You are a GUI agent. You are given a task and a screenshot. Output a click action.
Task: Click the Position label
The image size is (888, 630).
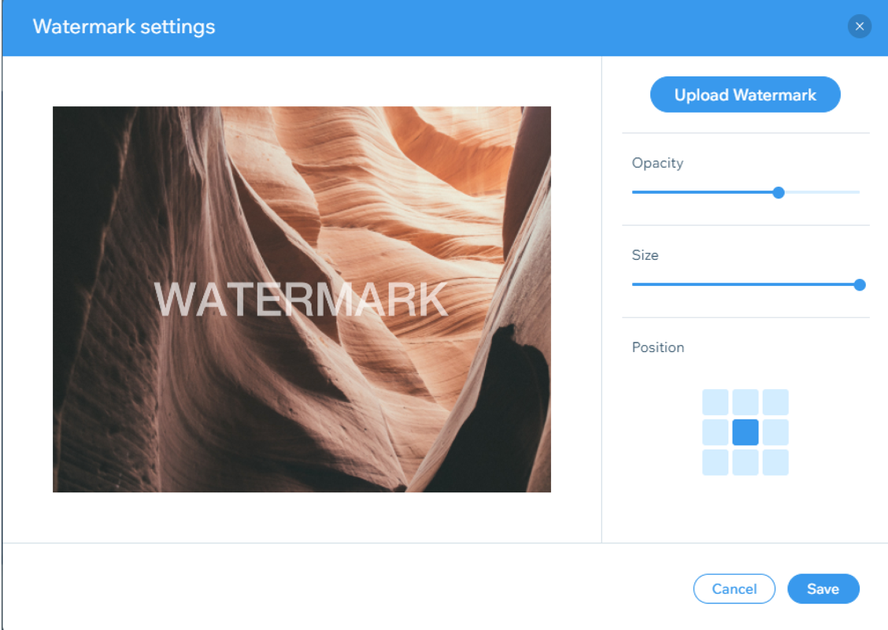(658, 347)
